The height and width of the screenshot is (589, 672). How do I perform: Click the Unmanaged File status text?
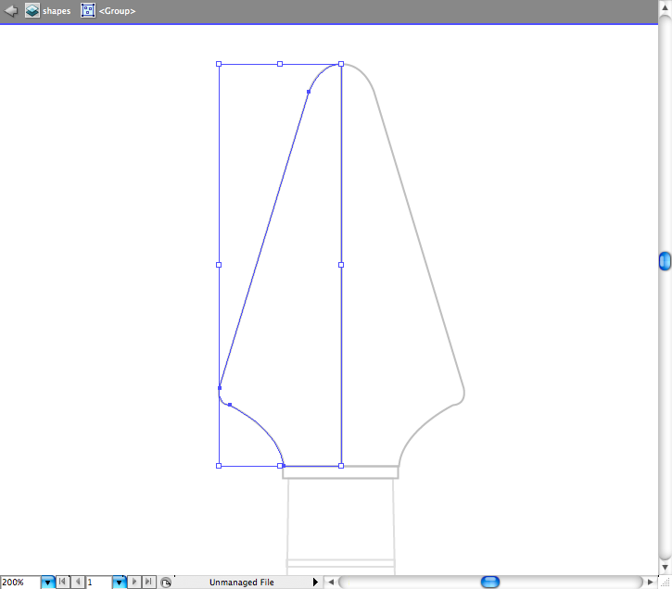241,582
